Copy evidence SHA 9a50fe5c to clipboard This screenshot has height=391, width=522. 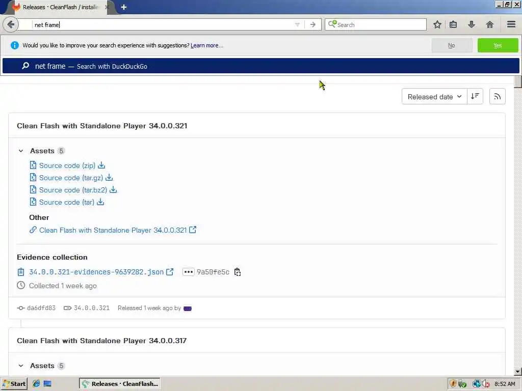[238, 272]
